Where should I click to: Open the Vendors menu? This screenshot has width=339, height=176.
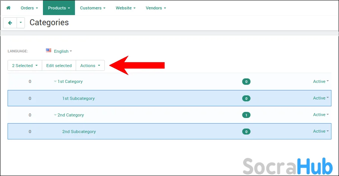(x=156, y=8)
